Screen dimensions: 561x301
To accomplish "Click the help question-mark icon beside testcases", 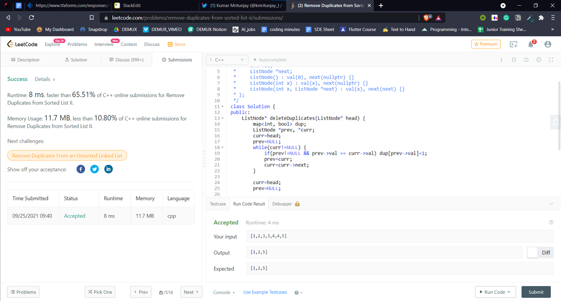I will (296, 293).
